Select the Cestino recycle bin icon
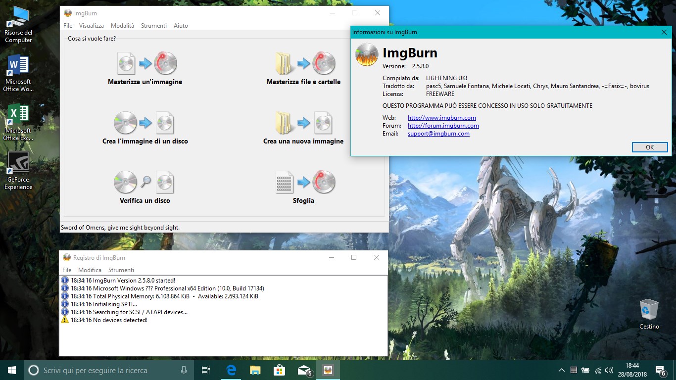This screenshot has height=380, width=676. click(649, 314)
